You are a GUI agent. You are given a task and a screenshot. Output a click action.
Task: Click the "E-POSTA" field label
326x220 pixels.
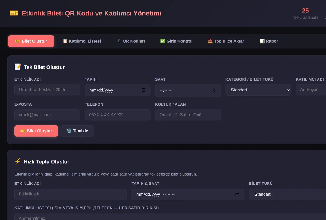pos(23,104)
